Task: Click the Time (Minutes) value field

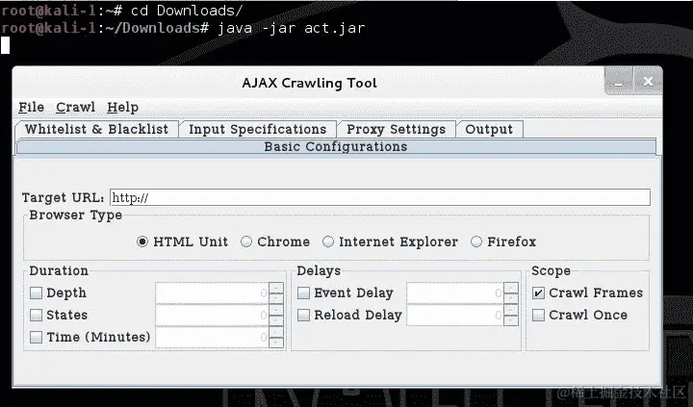Action: coord(212,337)
